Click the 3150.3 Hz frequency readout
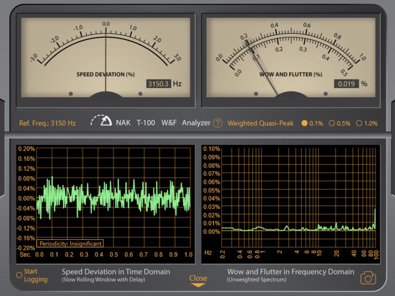 click(158, 84)
